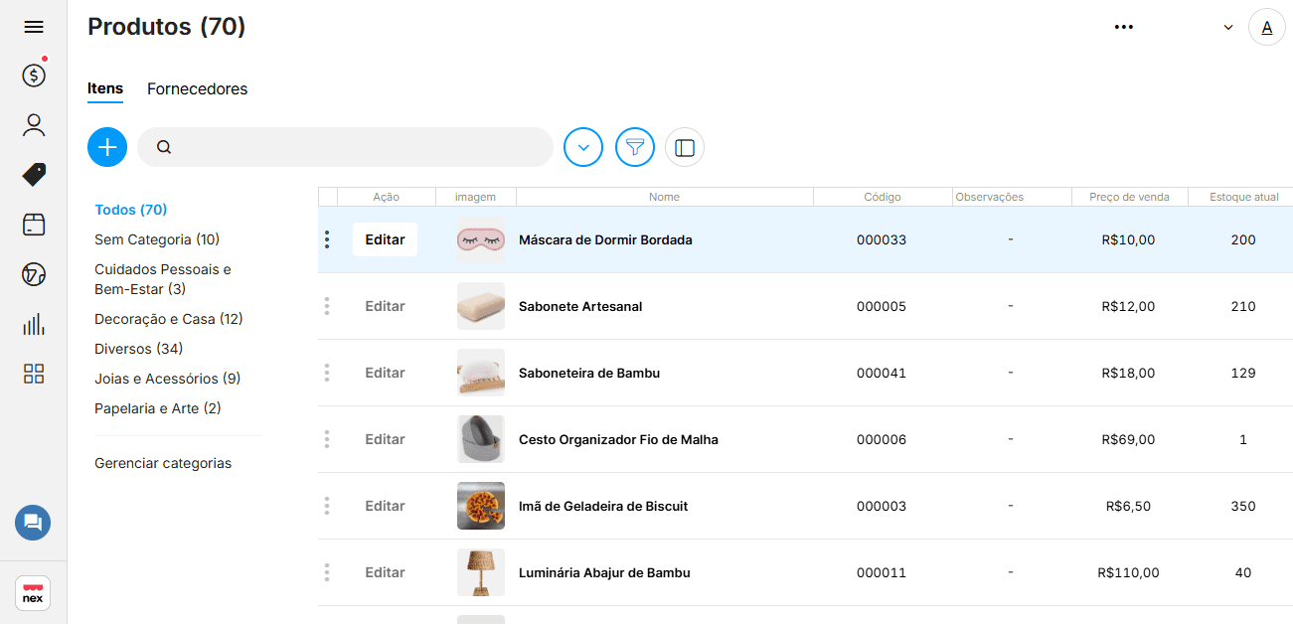Open the sales dollar icon in sidebar

coord(34,75)
